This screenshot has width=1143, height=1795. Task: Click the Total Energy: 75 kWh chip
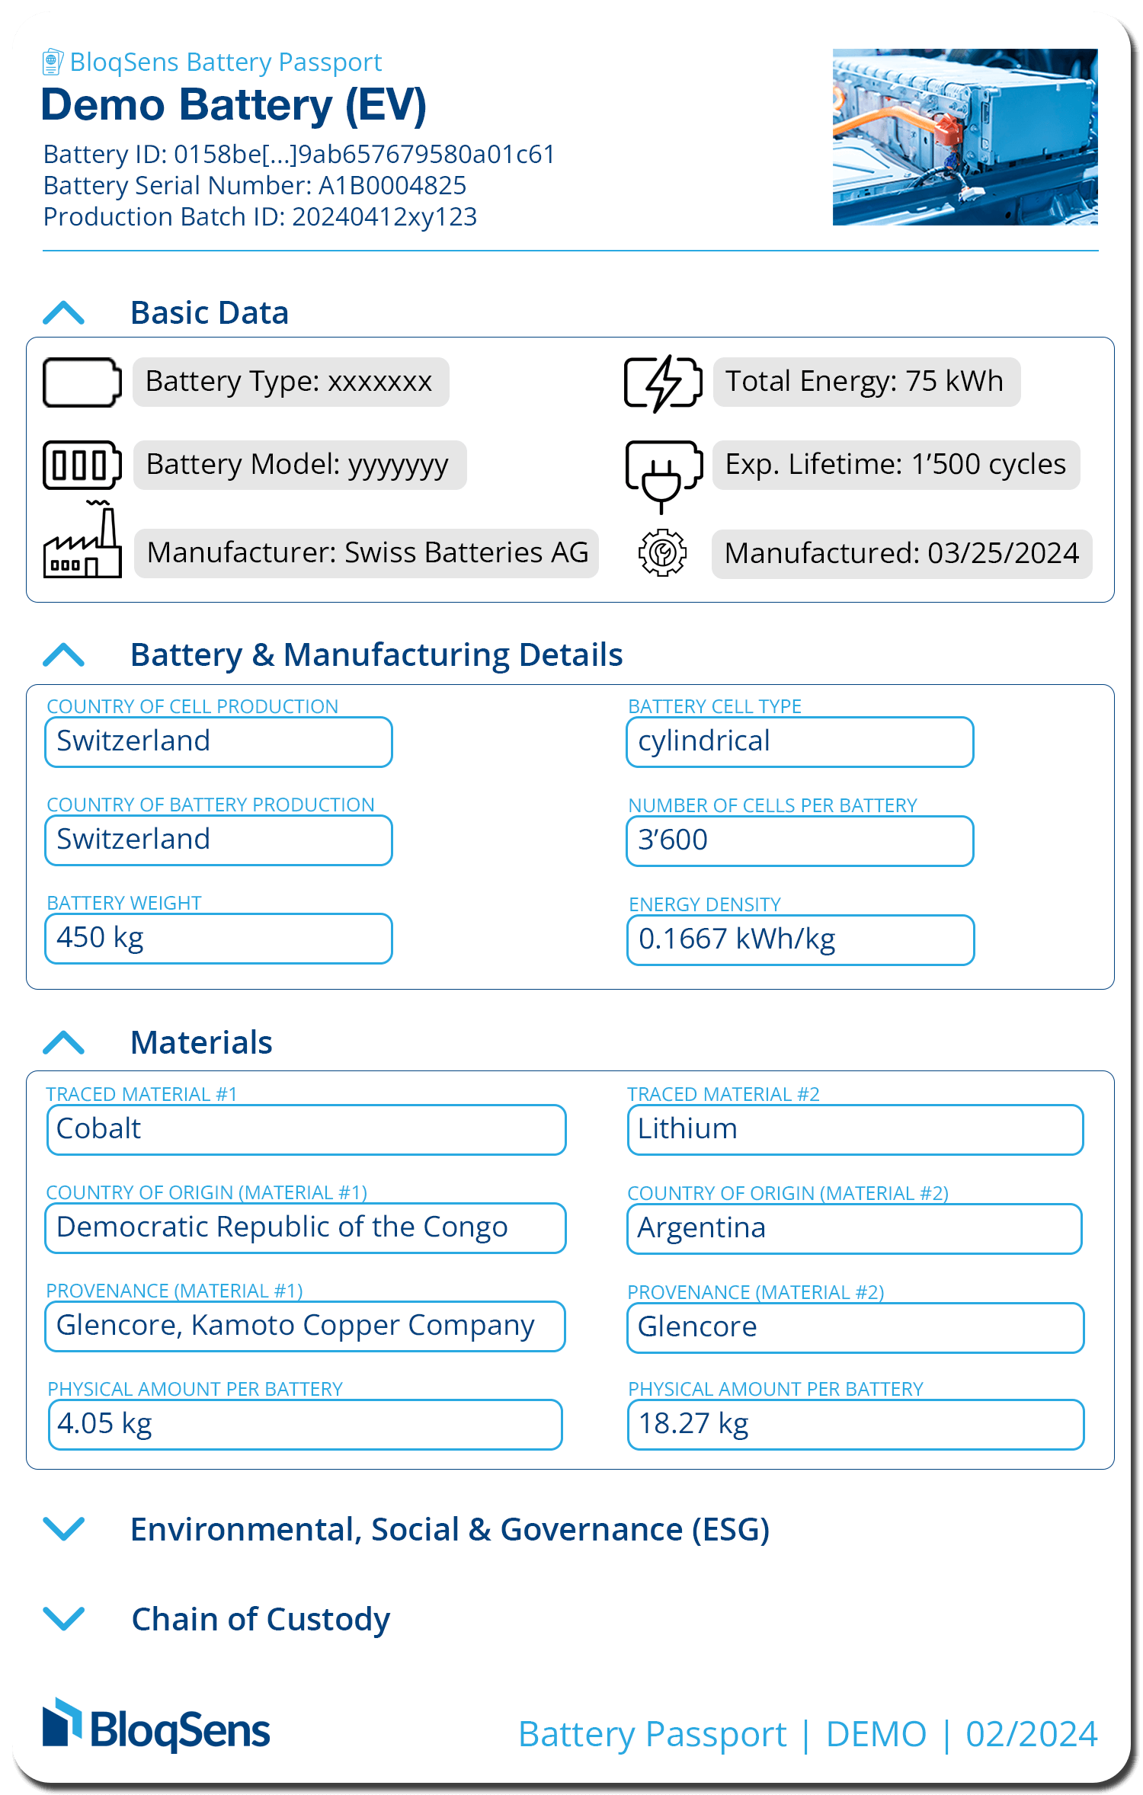[866, 382]
